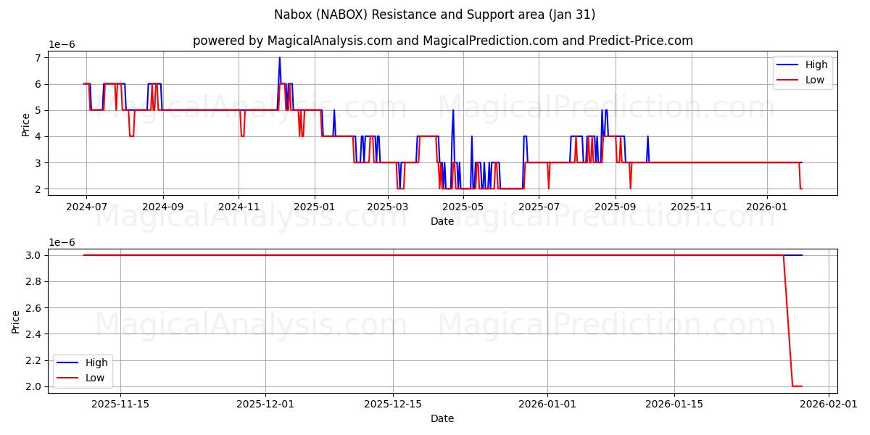The image size is (870, 435).
Task: Click the price tick label "4"
Action: click(x=39, y=136)
